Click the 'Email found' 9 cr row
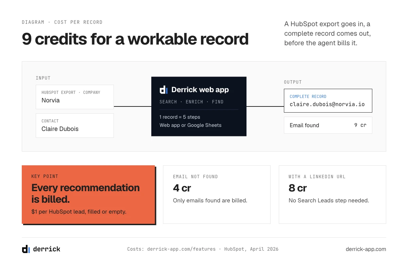The image size is (408, 267). pyautogui.click(x=328, y=125)
